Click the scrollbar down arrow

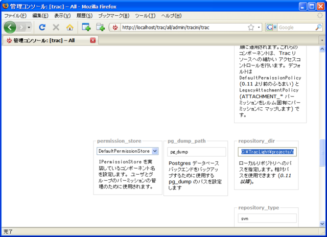coord(322,224)
